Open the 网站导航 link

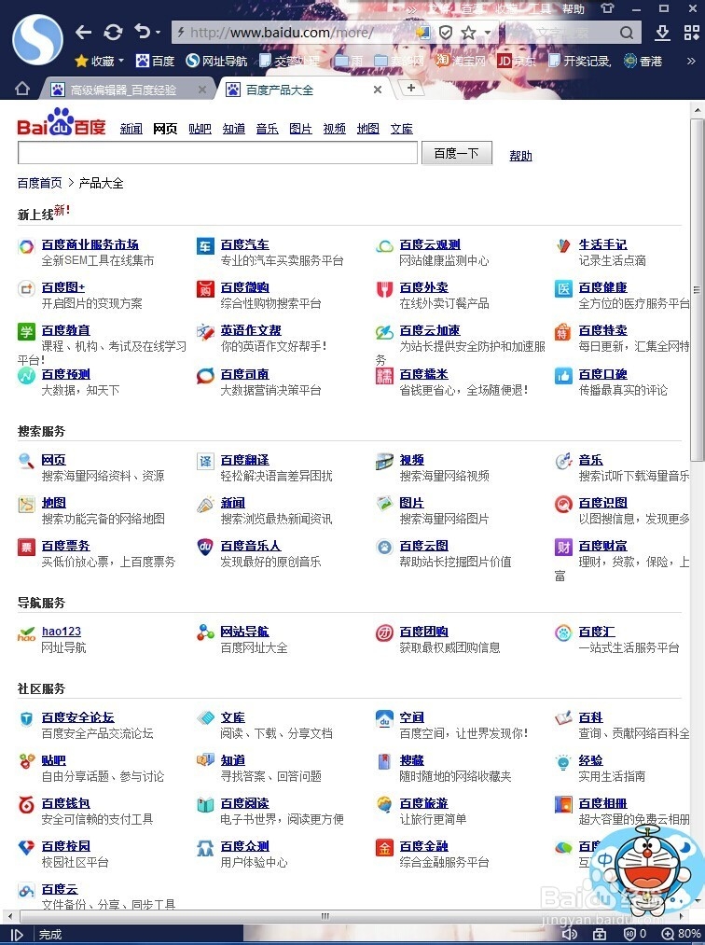point(244,631)
